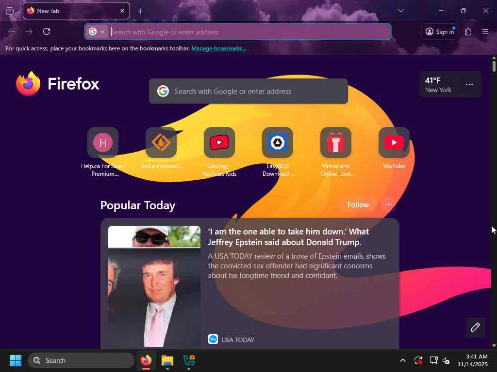The height and width of the screenshot is (372, 497).
Task: Open File Explorer from the taskbar
Action: click(167, 360)
